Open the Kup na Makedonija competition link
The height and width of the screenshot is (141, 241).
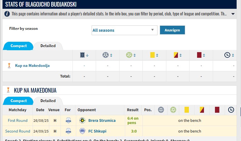[32, 66]
